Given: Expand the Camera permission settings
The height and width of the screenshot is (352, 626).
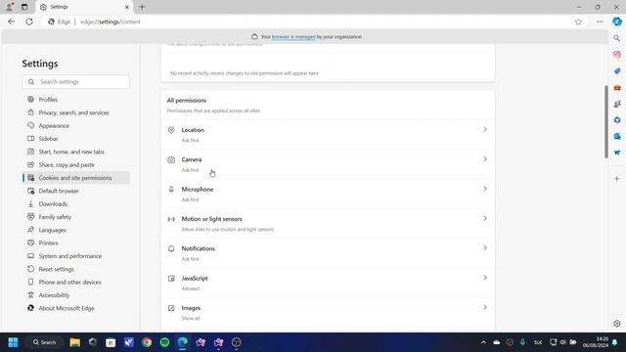Looking at the screenshot, I should click(x=328, y=164).
